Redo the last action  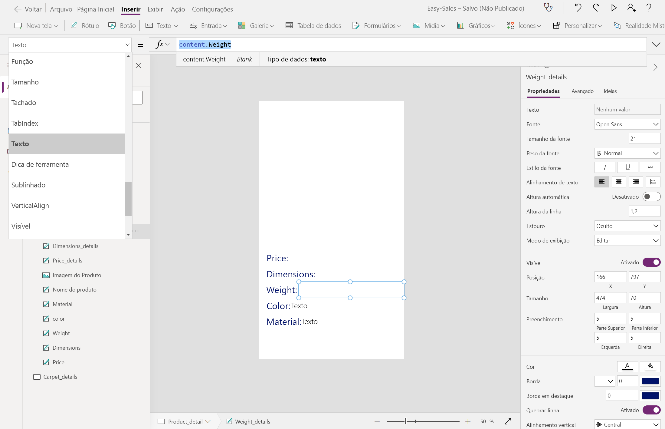(596, 8)
